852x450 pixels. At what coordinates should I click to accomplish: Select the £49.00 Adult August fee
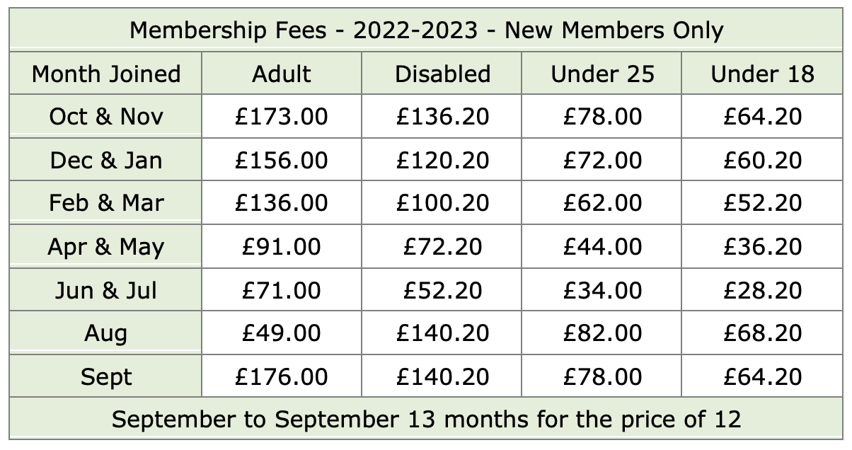click(282, 333)
